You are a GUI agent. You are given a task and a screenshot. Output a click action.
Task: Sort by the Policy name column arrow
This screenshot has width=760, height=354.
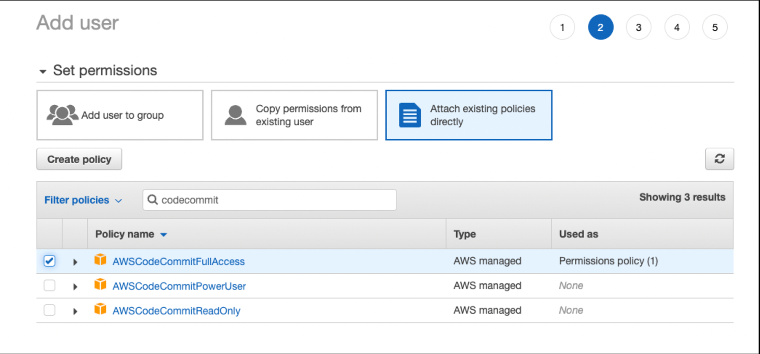pos(163,234)
